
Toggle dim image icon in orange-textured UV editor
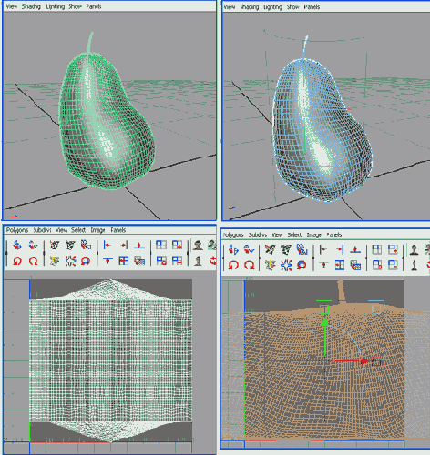(414, 266)
